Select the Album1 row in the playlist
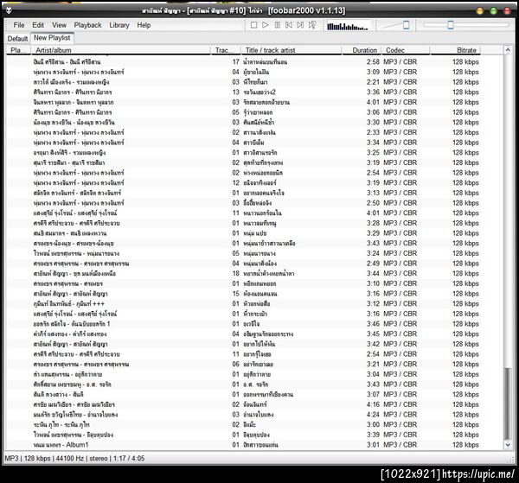Viewport: 519px width, 483px height. point(255,445)
